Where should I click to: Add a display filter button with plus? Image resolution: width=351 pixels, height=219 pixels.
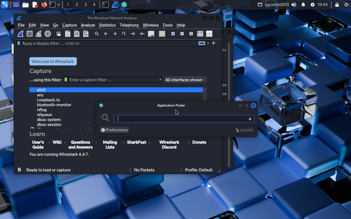pyautogui.click(x=214, y=43)
